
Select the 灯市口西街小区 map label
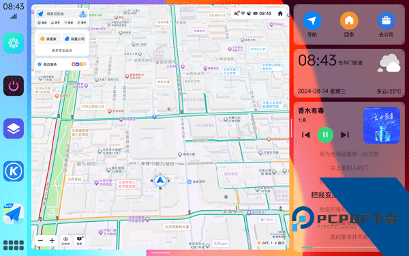click(93, 107)
